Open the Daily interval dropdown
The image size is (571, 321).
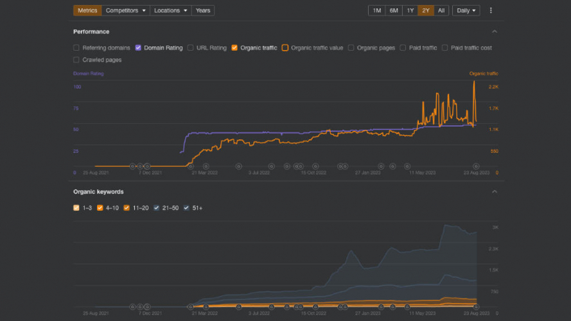coord(466,10)
